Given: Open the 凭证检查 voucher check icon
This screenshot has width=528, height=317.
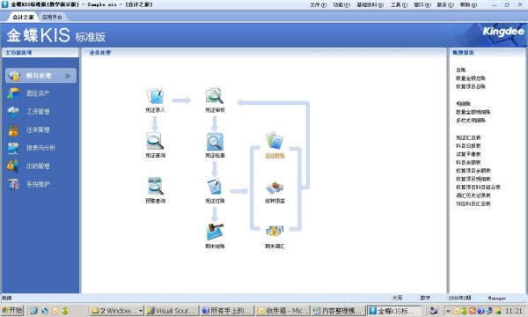Looking at the screenshot, I should pos(215,142).
